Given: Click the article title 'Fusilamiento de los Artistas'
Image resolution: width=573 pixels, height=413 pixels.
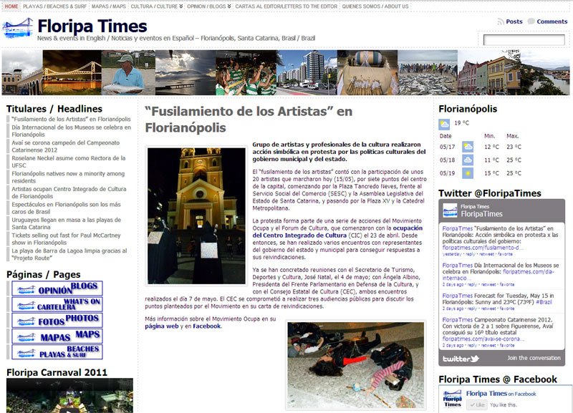Looking at the screenshot, I should pos(249,120).
